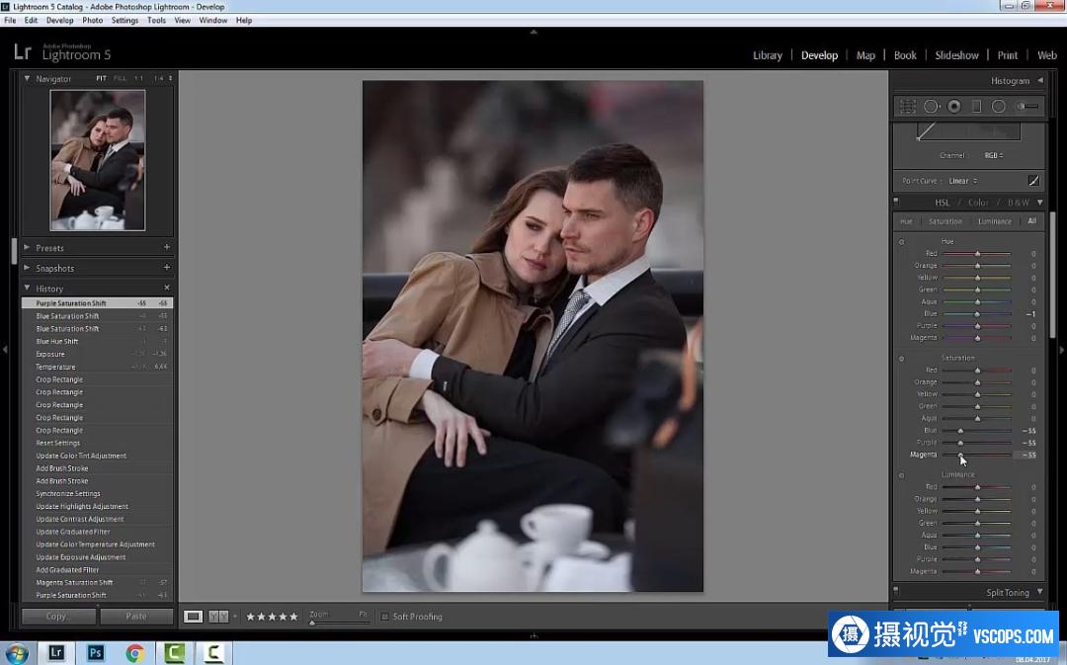Open Chrome from the taskbar
The image size is (1067, 665).
click(x=134, y=653)
